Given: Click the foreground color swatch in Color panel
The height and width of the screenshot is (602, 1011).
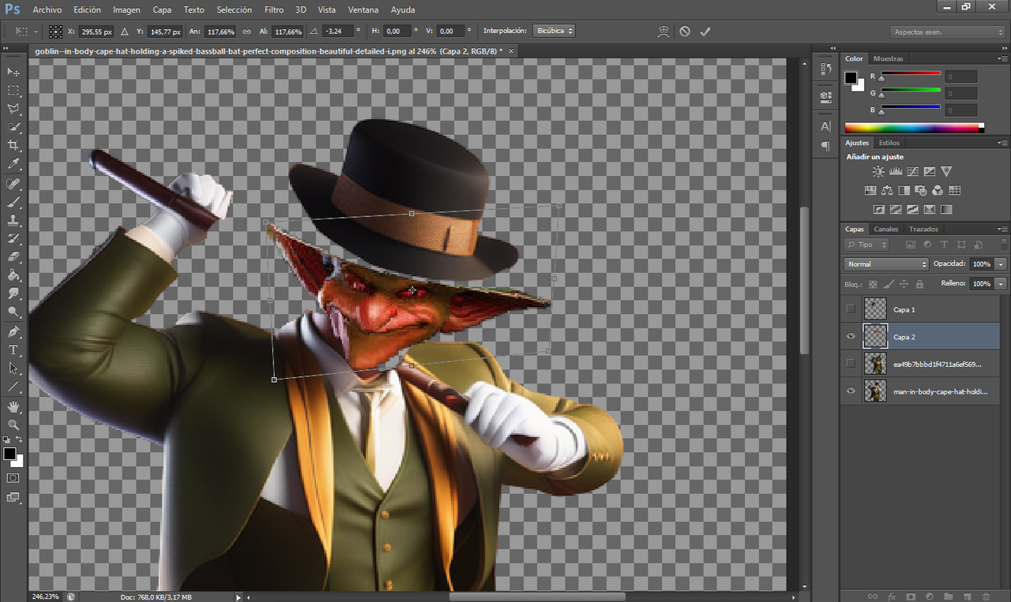Looking at the screenshot, I should point(851,78).
